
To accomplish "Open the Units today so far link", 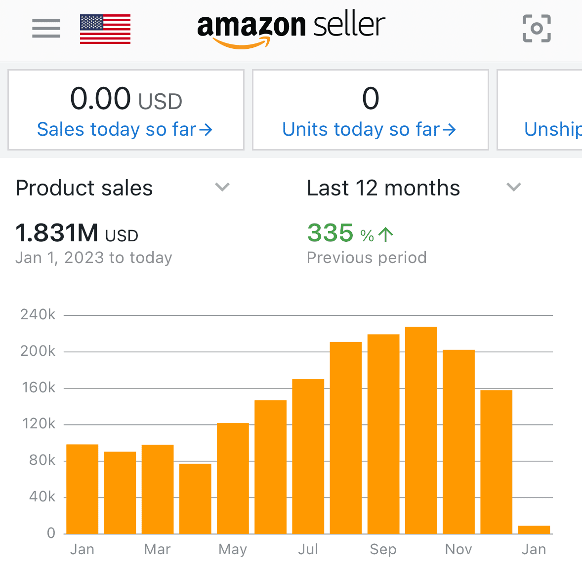I will [x=361, y=130].
